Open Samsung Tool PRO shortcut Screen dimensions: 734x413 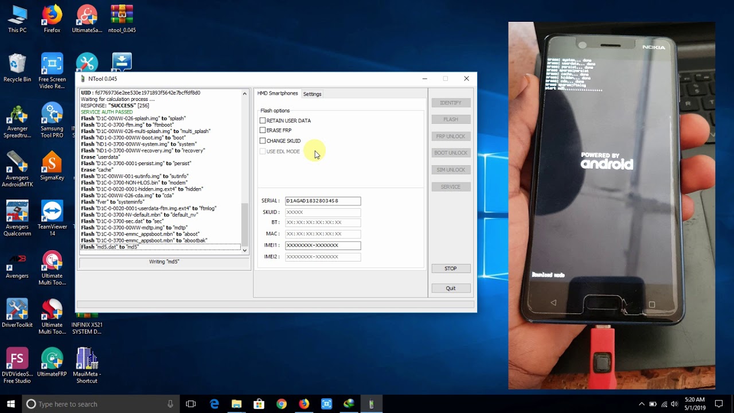pyautogui.click(x=52, y=121)
